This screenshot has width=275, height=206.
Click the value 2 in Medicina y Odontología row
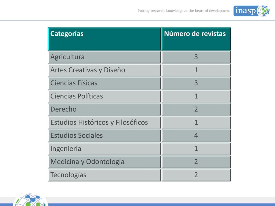(196, 162)
